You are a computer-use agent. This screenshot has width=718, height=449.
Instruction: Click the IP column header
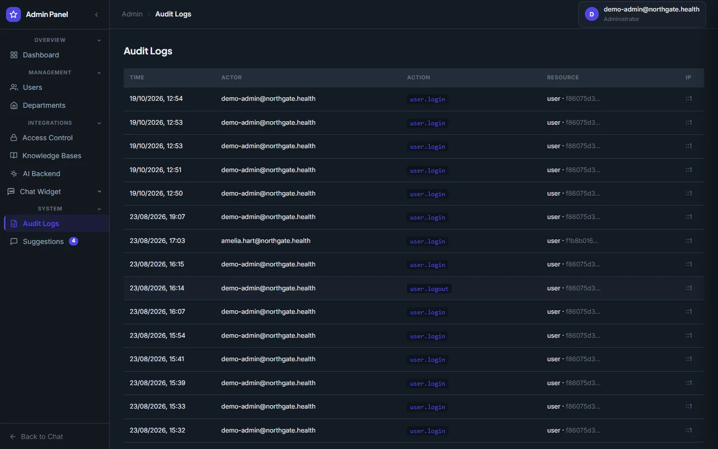[688, 77]
